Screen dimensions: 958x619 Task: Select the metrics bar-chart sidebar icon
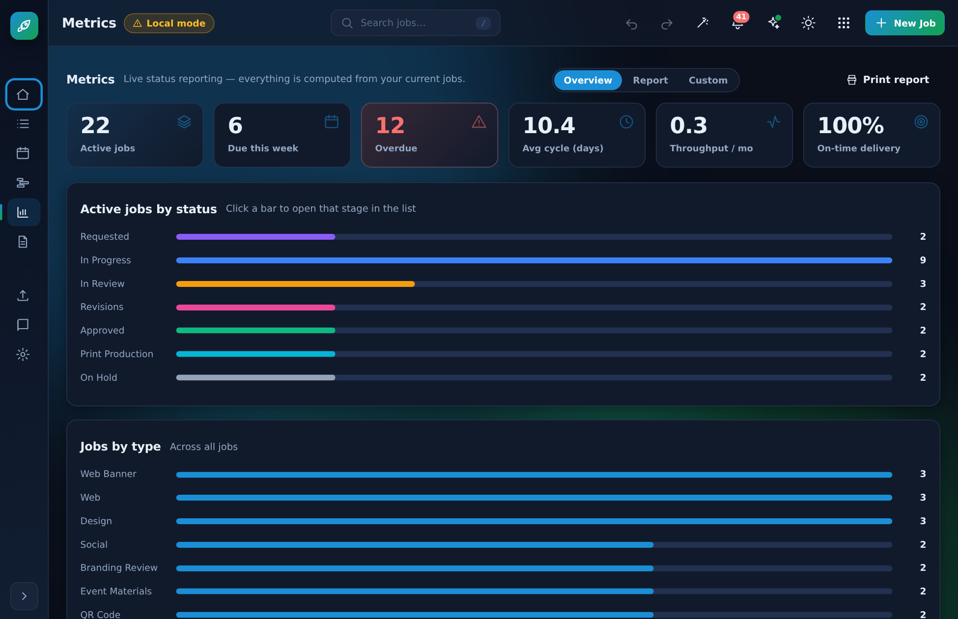(x=23, y=212)
